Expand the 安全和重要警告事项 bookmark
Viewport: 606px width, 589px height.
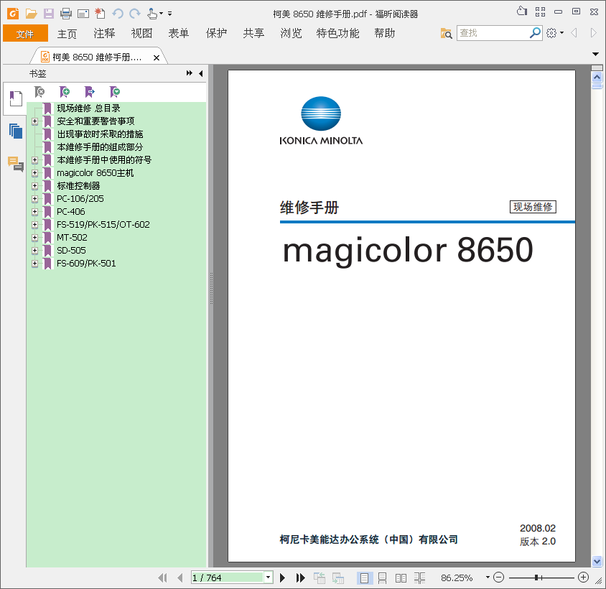34,121
